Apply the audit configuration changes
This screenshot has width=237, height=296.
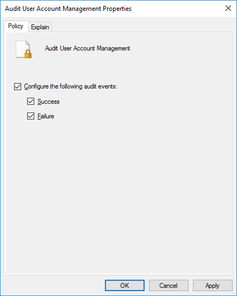point(212,285)
